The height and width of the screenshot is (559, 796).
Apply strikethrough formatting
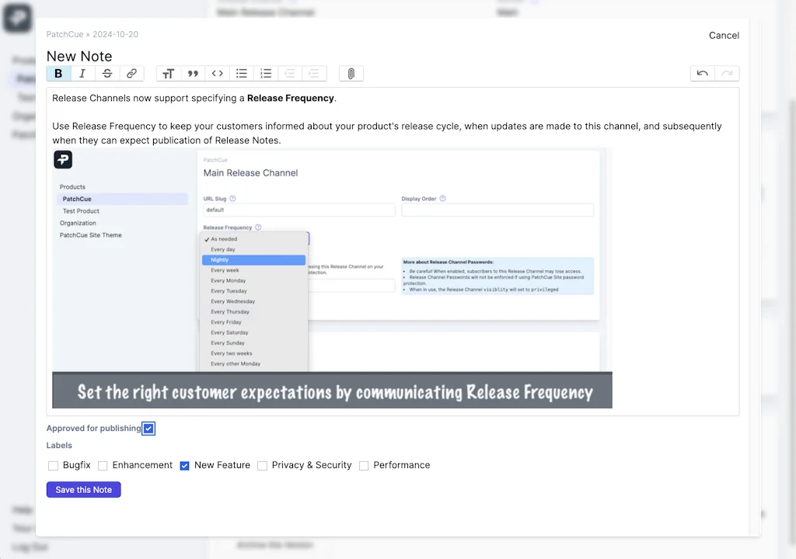click(107, 74)
